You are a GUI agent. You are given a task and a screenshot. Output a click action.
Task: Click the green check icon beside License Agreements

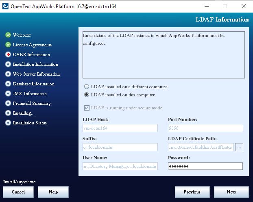[8, 45]
